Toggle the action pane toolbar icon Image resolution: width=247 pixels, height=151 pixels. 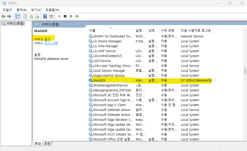tap(51, 16)
